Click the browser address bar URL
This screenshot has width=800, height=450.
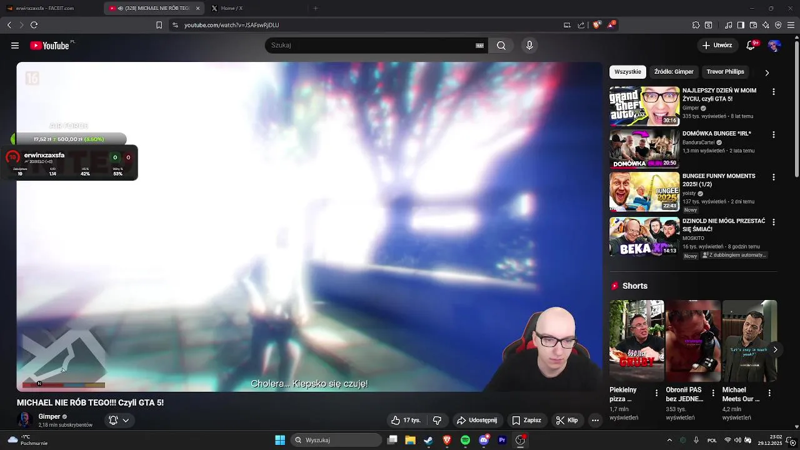point(231,25)
